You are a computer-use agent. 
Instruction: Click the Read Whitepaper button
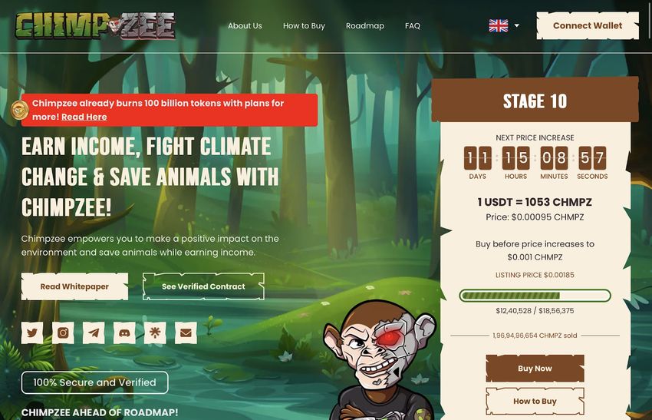(74, 286)
